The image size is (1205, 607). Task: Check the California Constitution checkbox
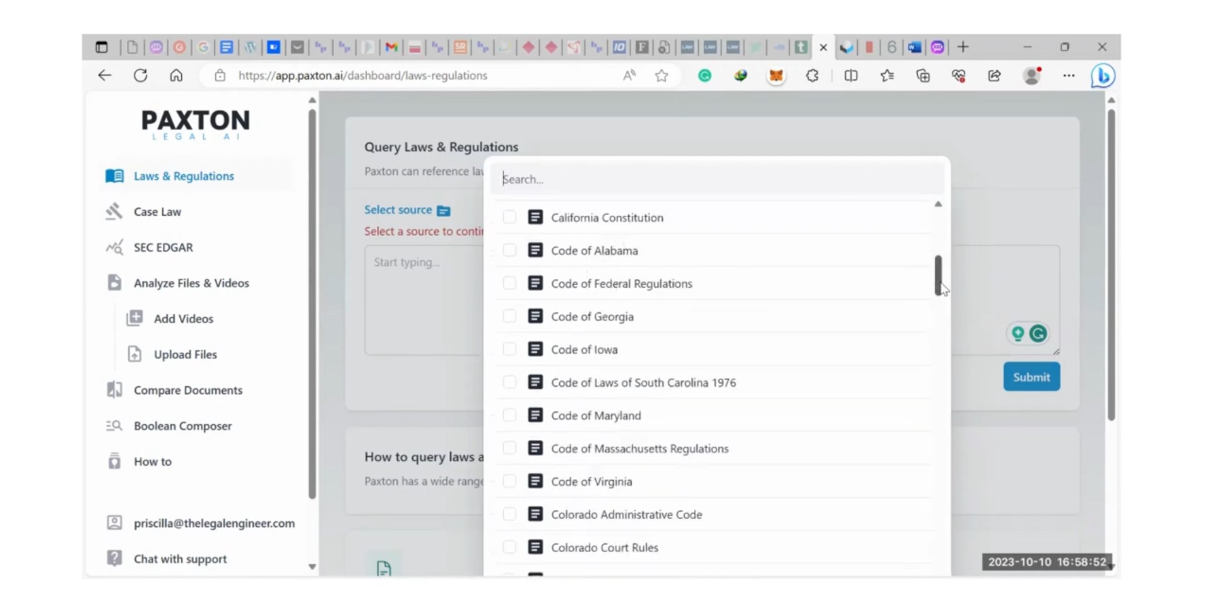(509, 217)
